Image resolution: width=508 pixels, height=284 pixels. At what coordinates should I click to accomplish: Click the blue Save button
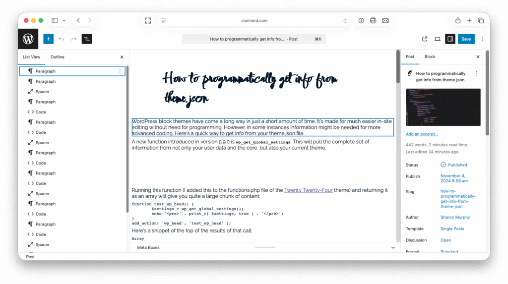coord(466,39)
